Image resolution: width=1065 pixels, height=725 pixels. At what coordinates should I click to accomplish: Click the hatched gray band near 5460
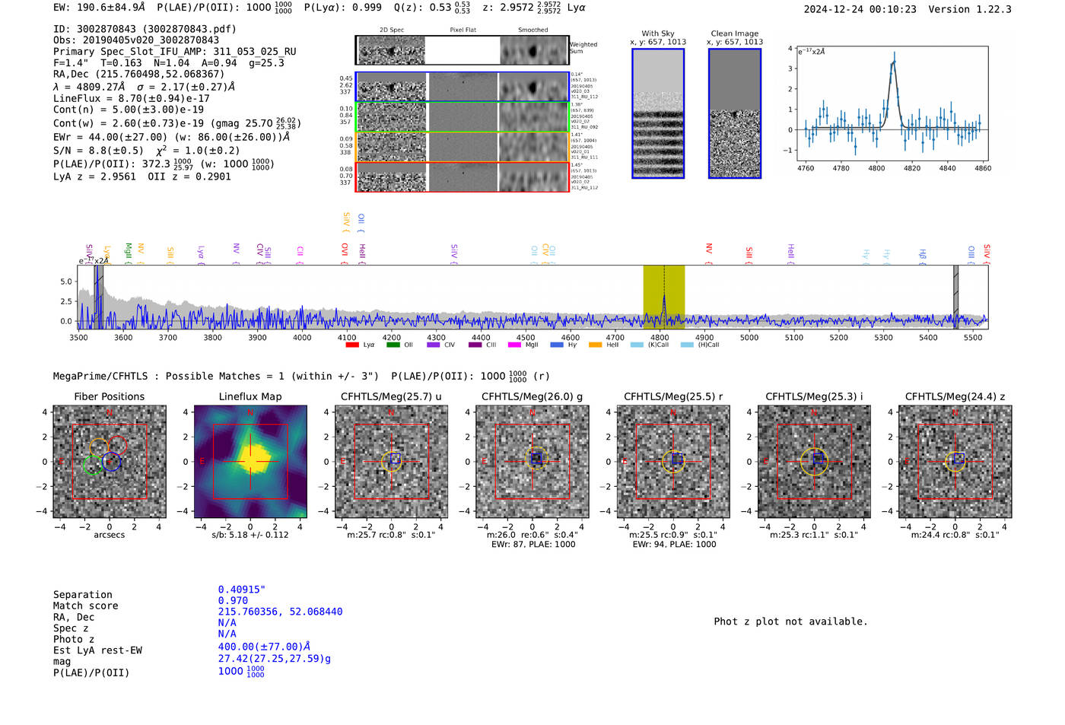pyautogui.click(x=956, y=297)
